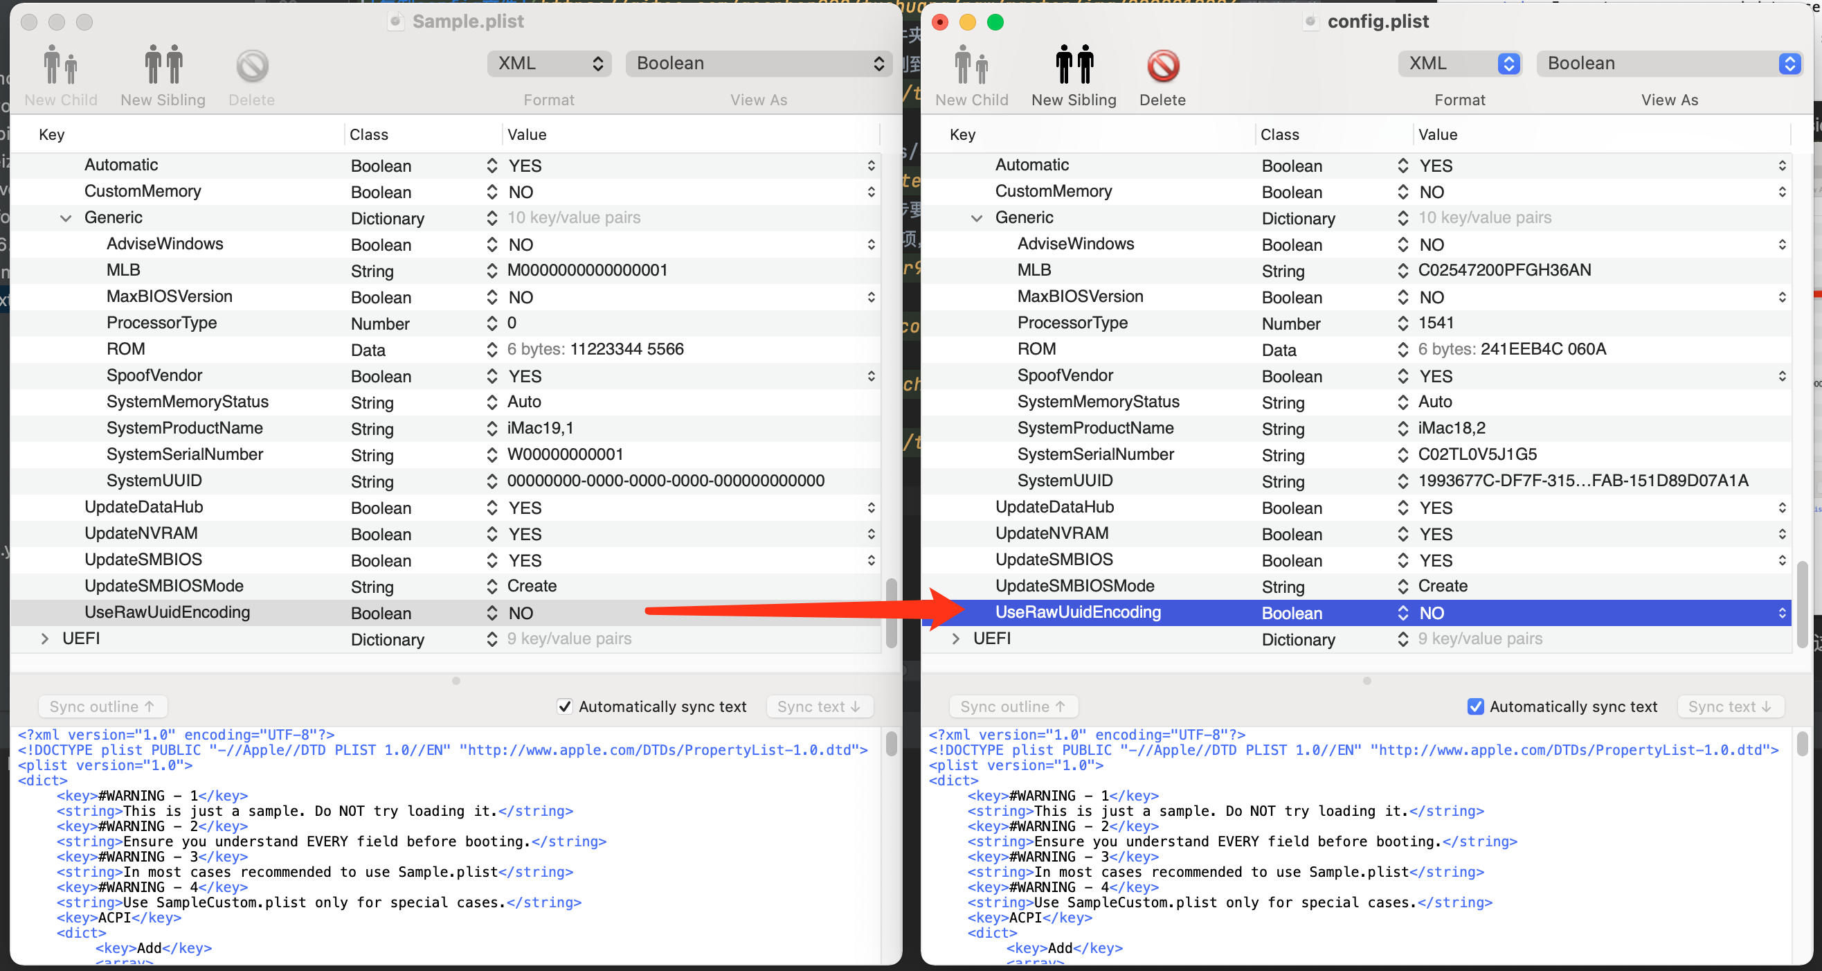The image size is (1822, 971).
Task: Click New Sibling icon in config.plist window
Action: 1074,65
